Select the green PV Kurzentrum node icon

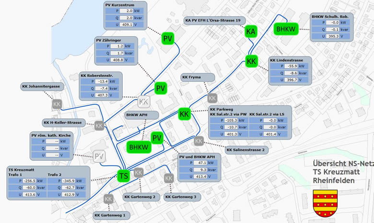(168, 38)
